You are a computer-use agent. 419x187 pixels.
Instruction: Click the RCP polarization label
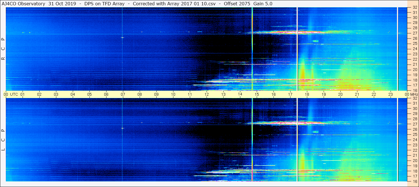point(3,49)
